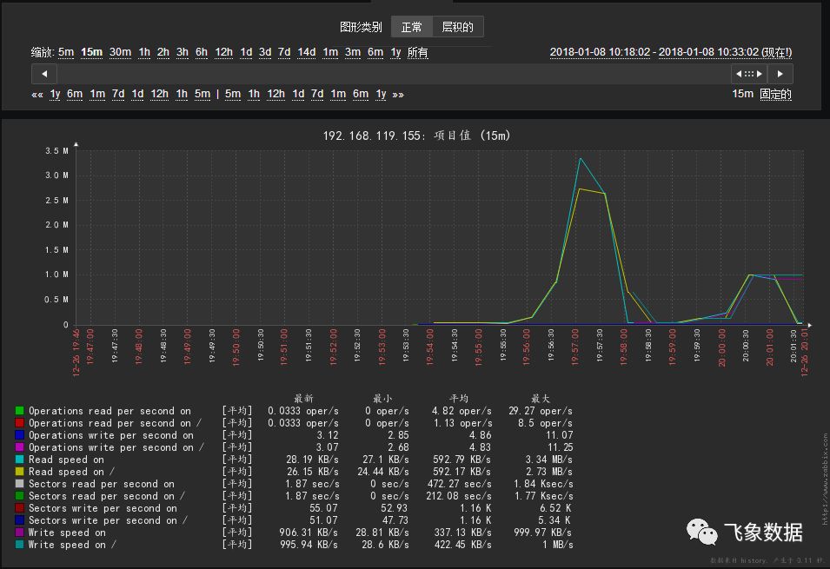Shift the time period backward by 12h
Screen dimensions: 830x569
(x=159, y=94)
